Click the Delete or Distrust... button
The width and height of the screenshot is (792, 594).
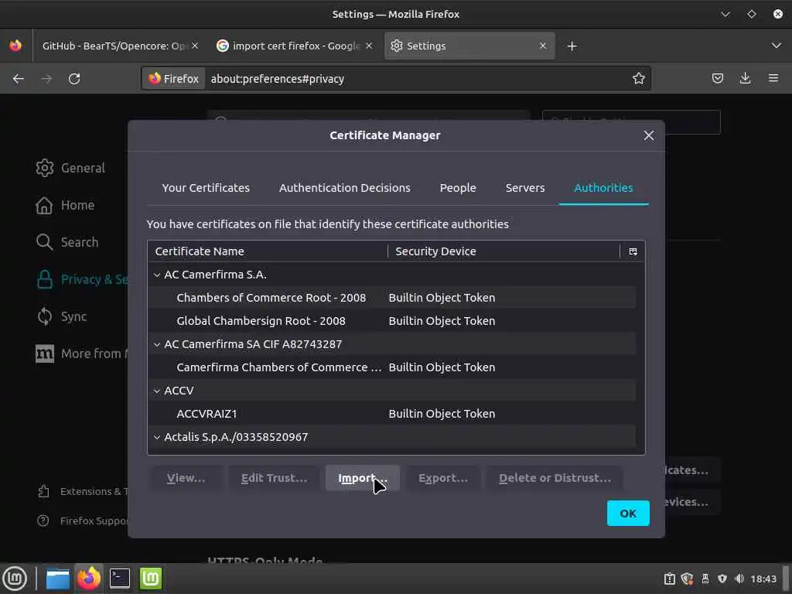coord(555,478)
